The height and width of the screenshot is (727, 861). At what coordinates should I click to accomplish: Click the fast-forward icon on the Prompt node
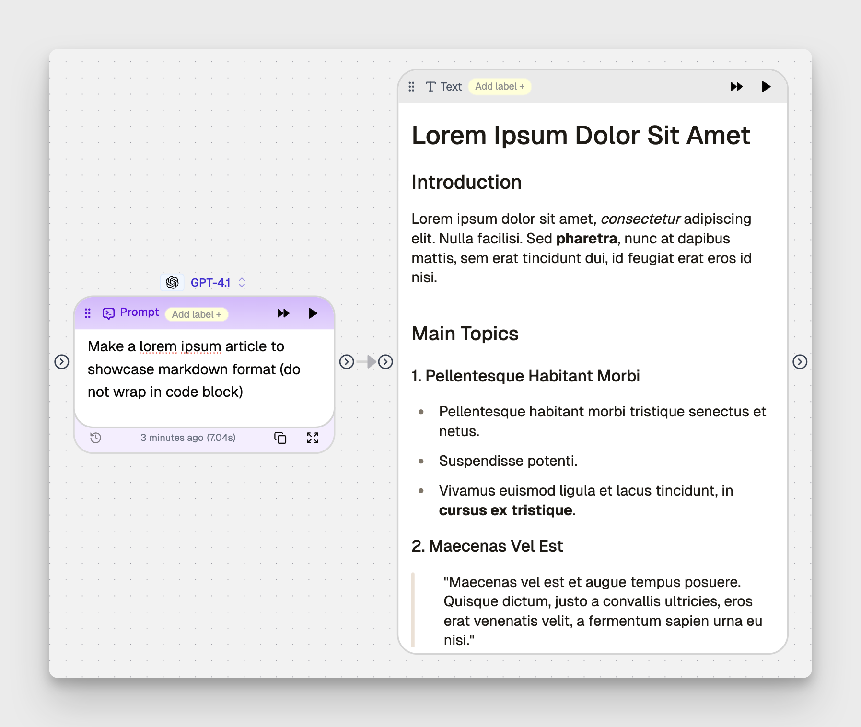coord(283,313)
